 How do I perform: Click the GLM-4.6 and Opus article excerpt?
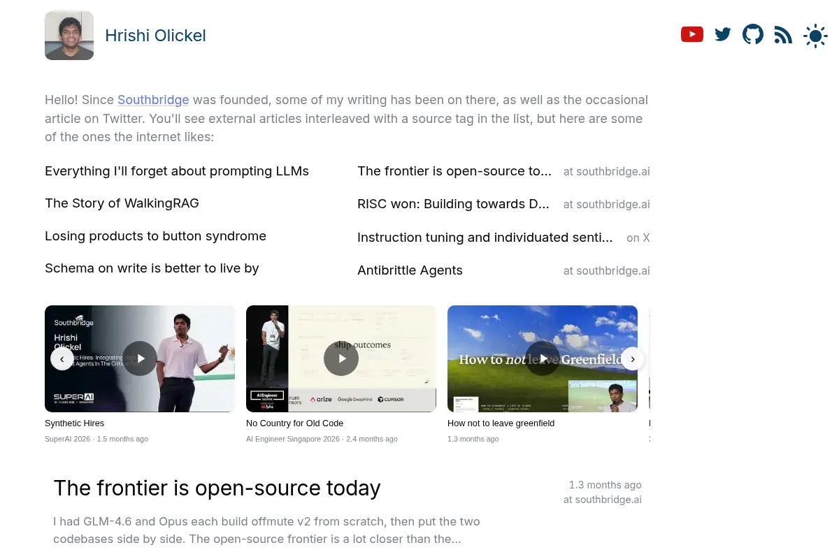[266, 530]
